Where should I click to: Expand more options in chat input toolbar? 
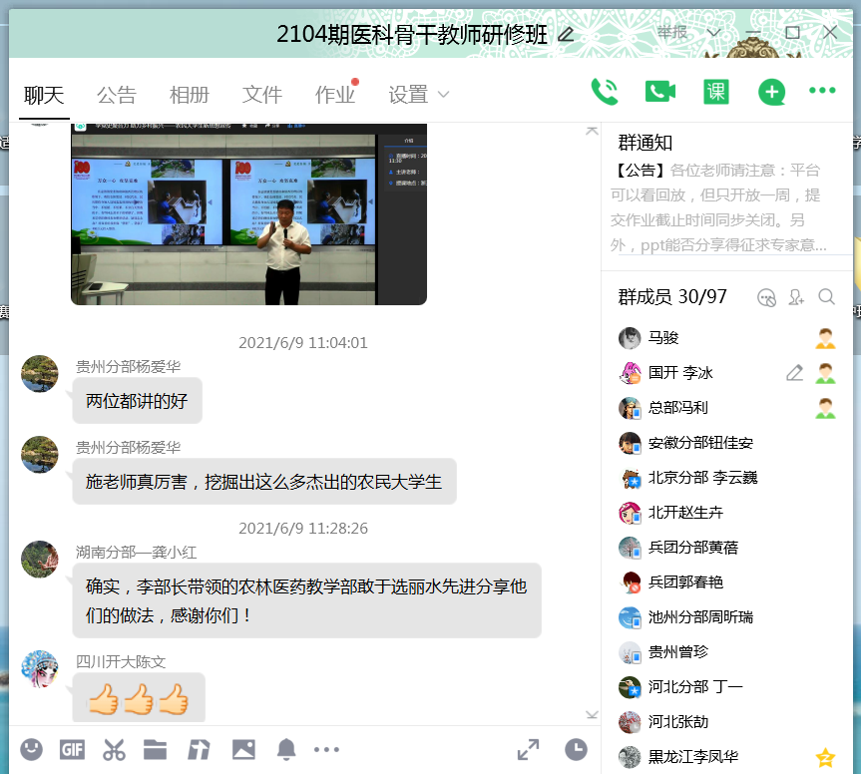[327, 748]
